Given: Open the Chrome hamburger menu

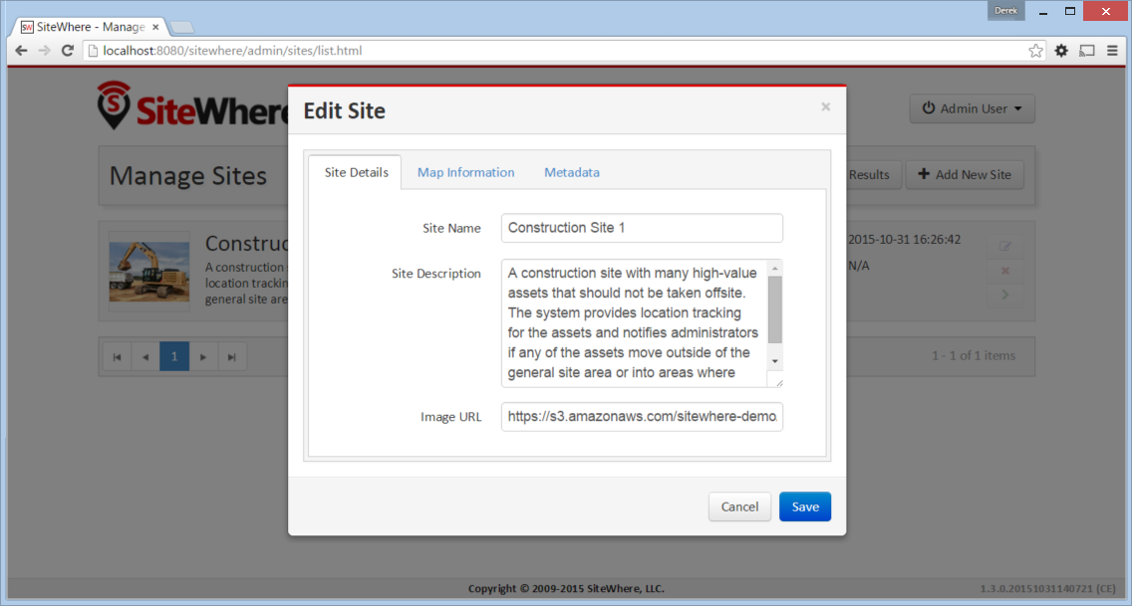Looking at the screenshot, I should pos(1112,51).
